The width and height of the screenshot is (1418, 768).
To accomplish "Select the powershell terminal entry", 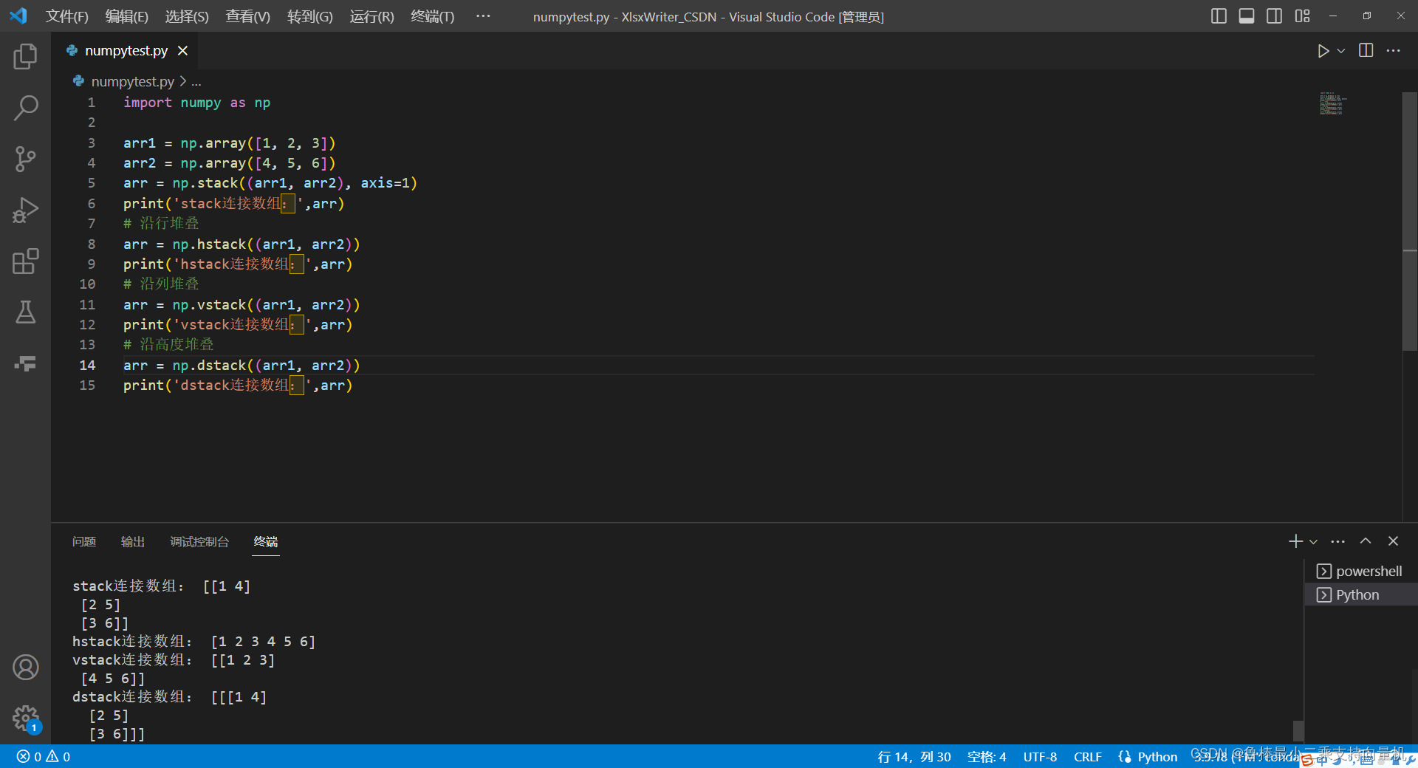I will 1361,571.
